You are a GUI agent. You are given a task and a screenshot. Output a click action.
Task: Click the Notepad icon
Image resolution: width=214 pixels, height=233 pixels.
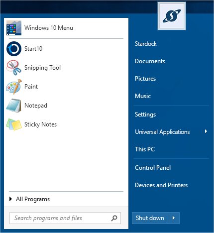pyautogui.click(x=14, y=106)
